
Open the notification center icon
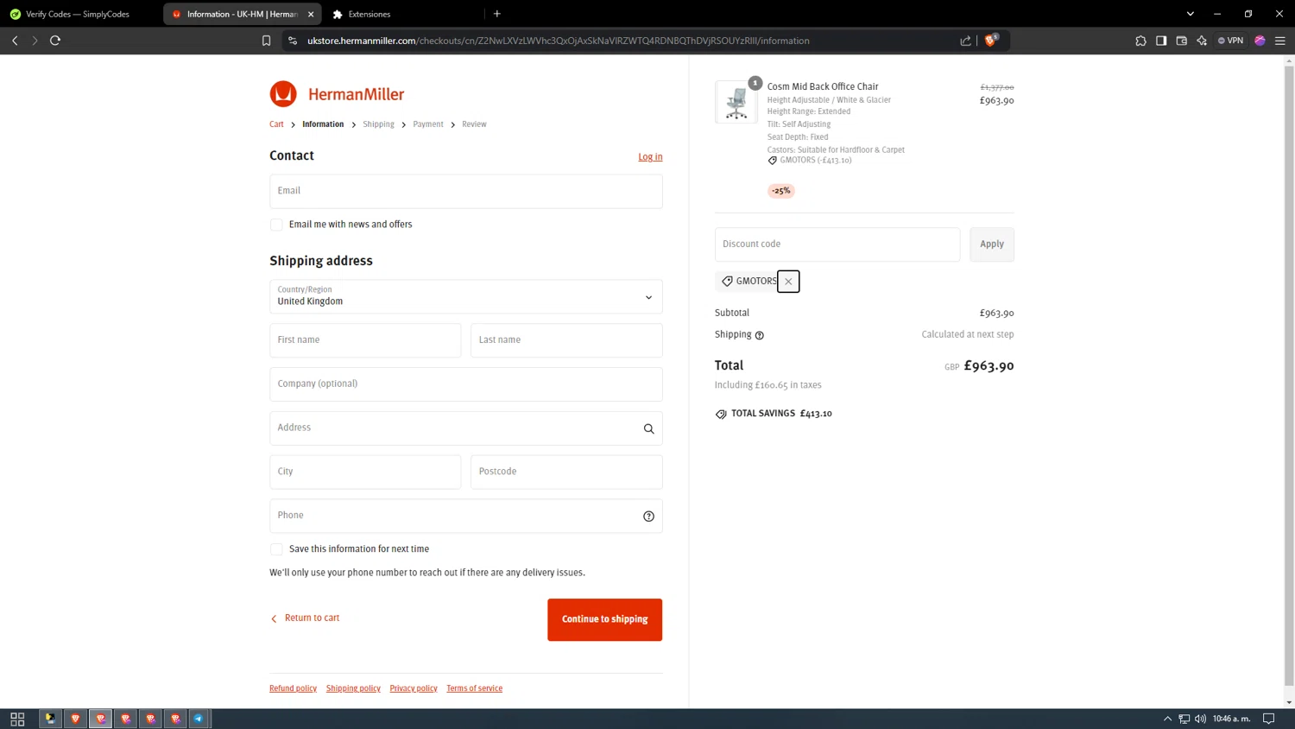(1268, 719)
